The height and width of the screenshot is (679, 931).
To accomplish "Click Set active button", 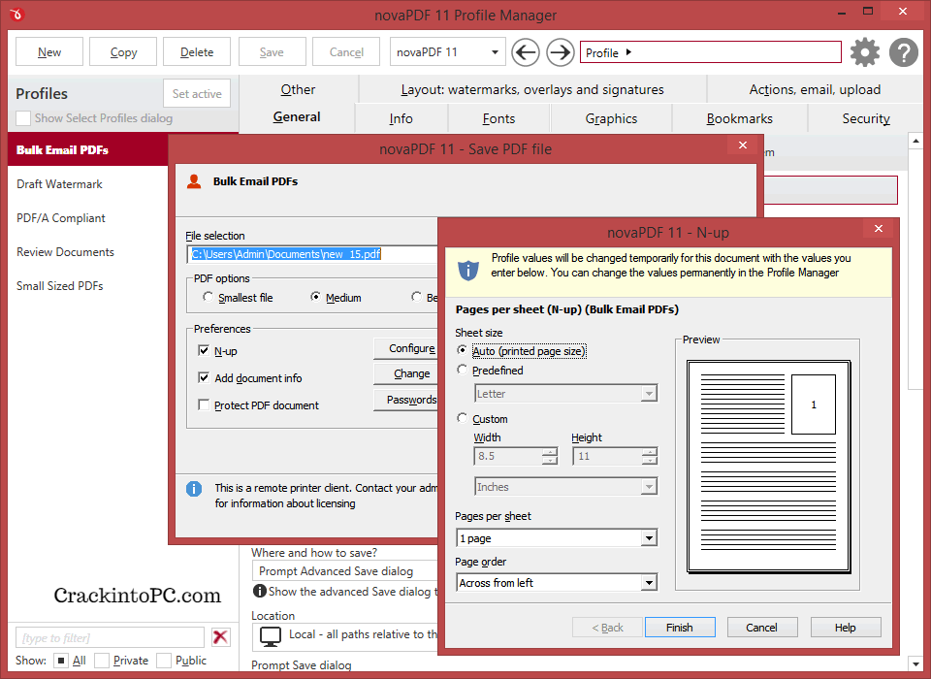I will [x=197, y=93].
